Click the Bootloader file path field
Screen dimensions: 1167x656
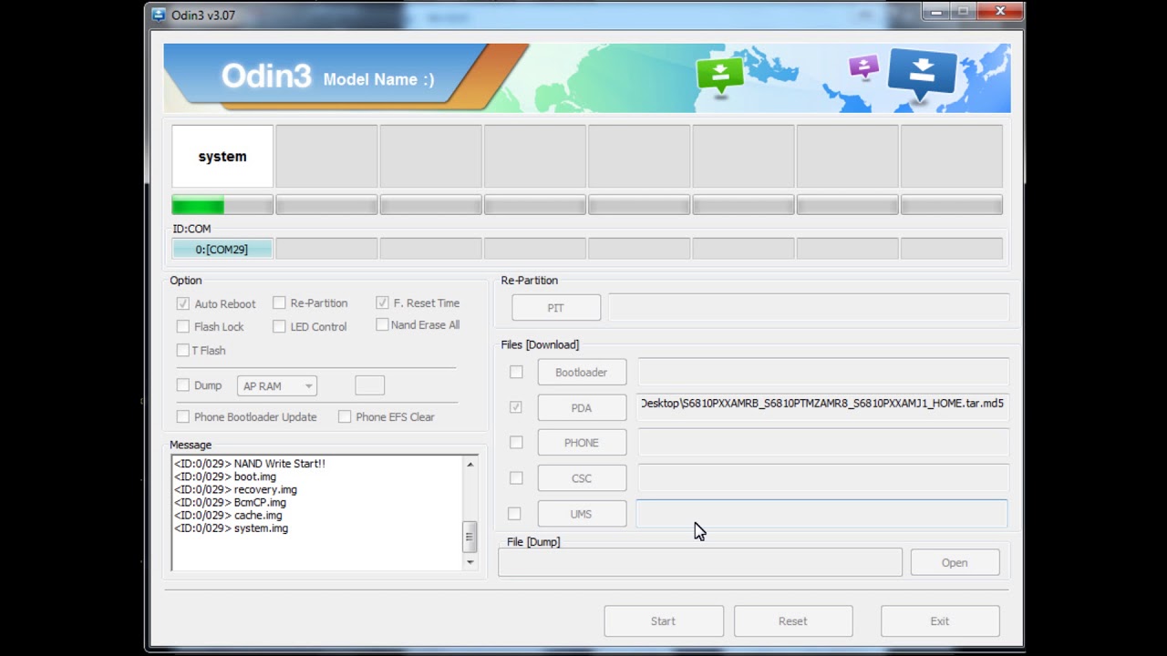[x=823, y=372]
